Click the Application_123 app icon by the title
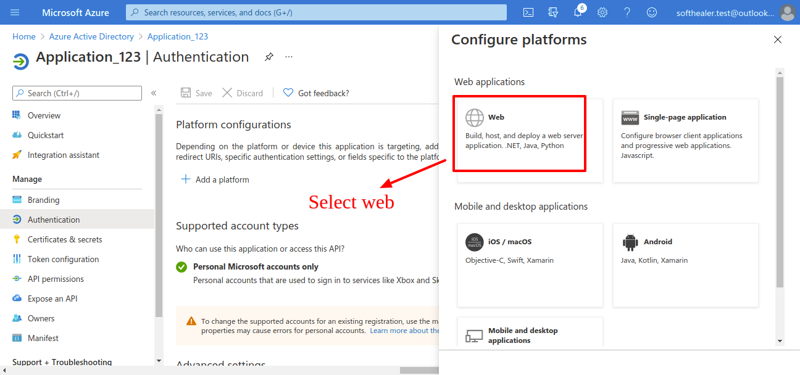Image resolution: width=800 pixels, height=375 pixels. [x=20, y=61]
